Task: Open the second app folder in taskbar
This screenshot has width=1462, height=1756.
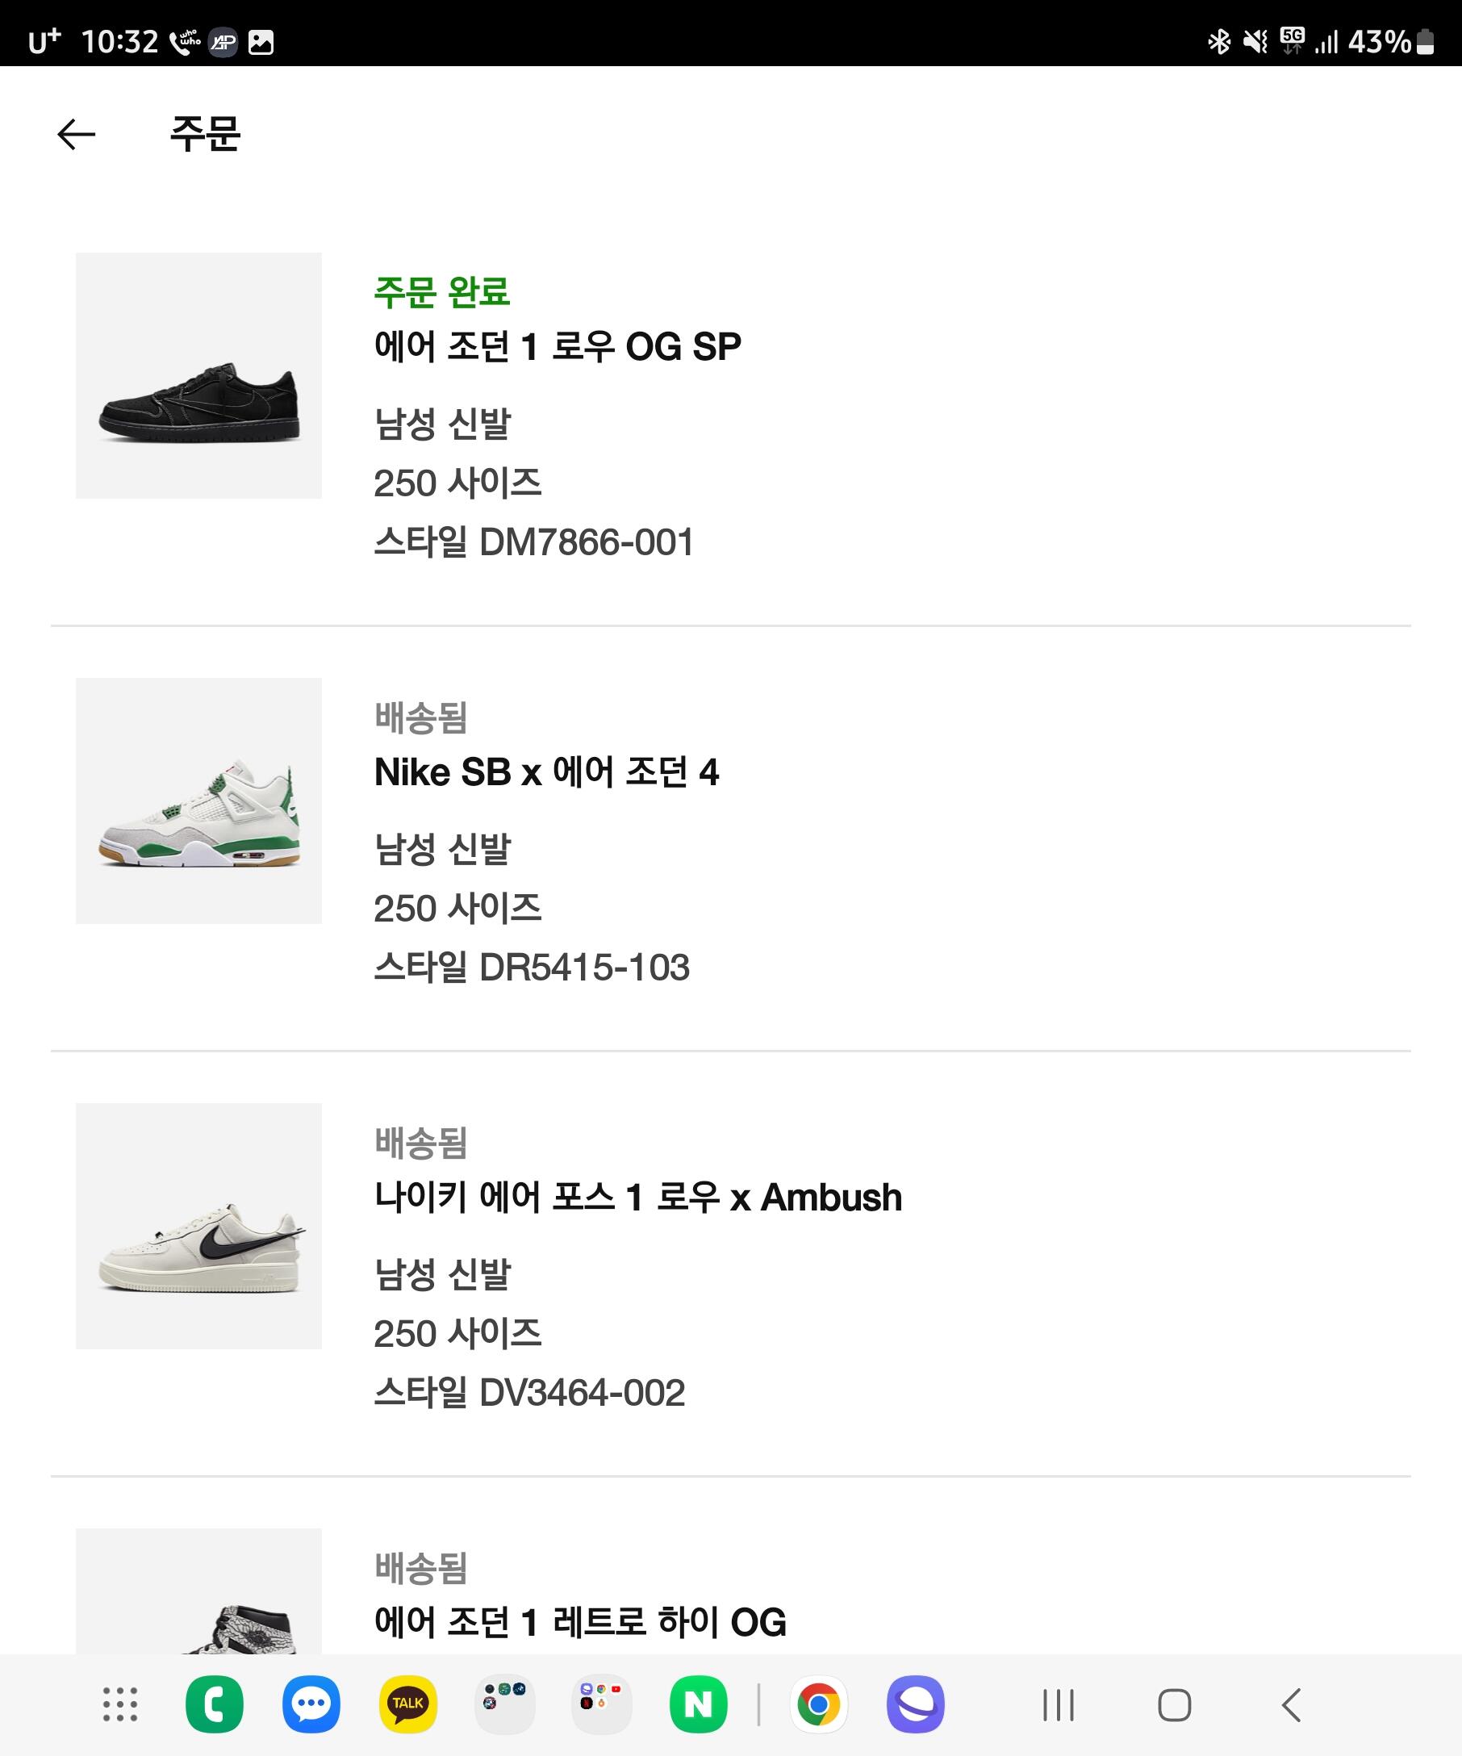Action: tap(601, 1704)
